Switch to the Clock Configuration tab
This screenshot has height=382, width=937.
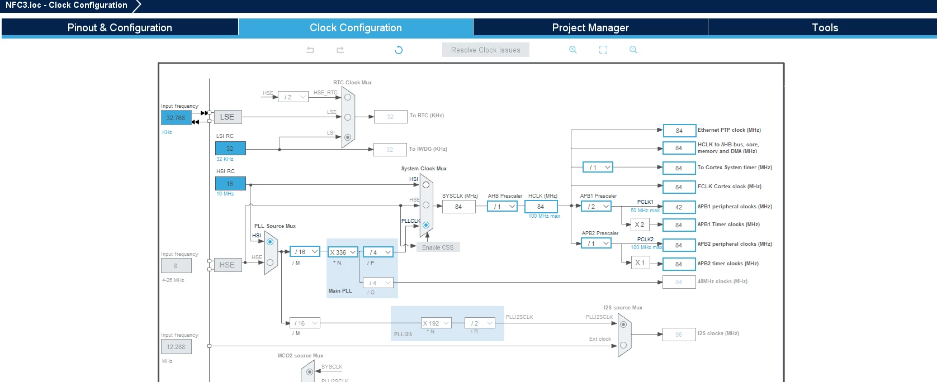point(356,27)
